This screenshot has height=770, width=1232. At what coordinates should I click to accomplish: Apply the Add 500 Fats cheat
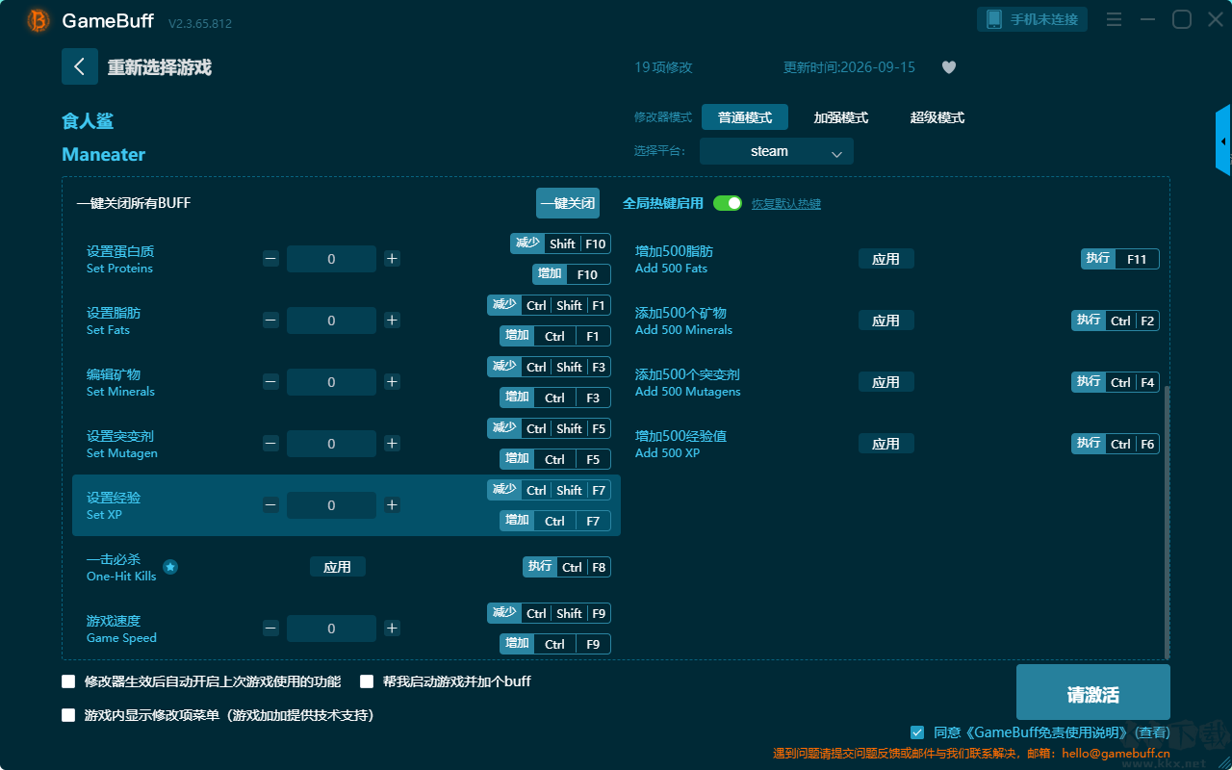click(x=886, y=259)
